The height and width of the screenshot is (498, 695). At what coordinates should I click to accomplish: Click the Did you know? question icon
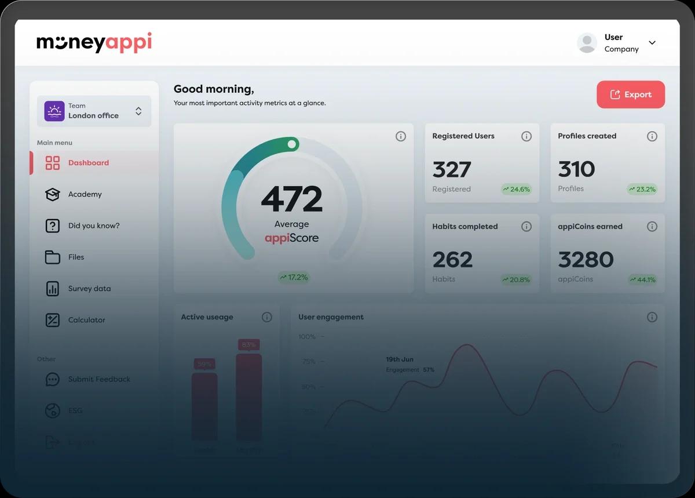pos(53,226)
